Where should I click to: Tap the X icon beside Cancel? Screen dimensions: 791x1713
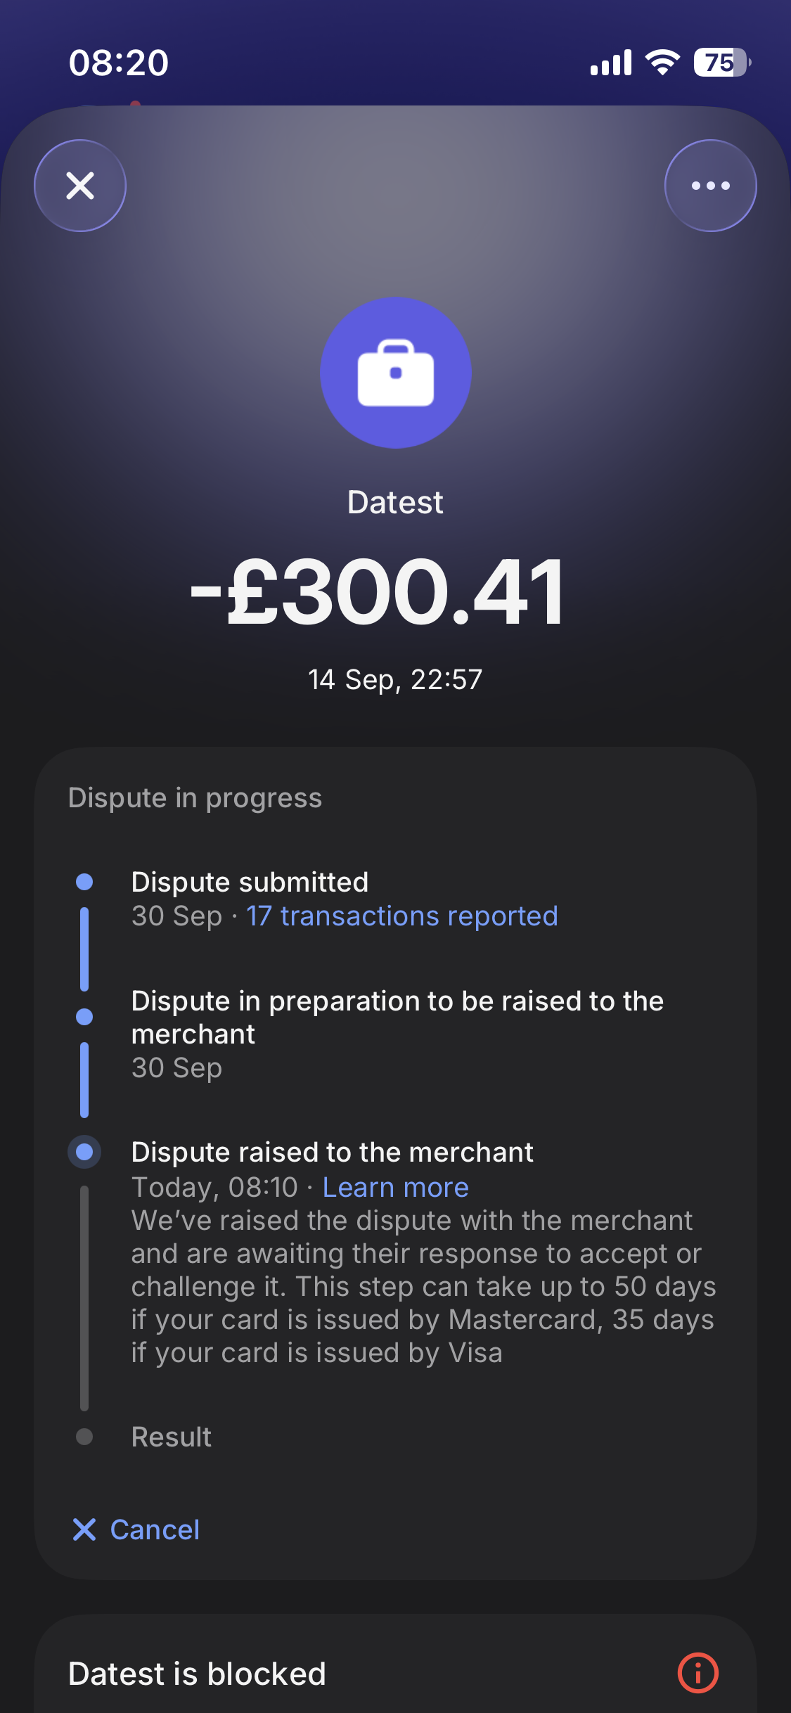pyautogui.click(x=84, y=1529)
